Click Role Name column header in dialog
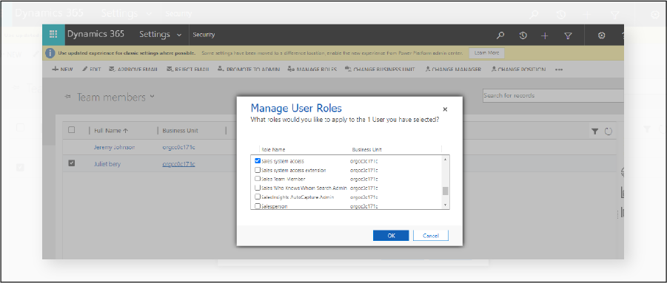Image resolution: width=667 pixels, height=283 pixels. click(x=273, y=150)
